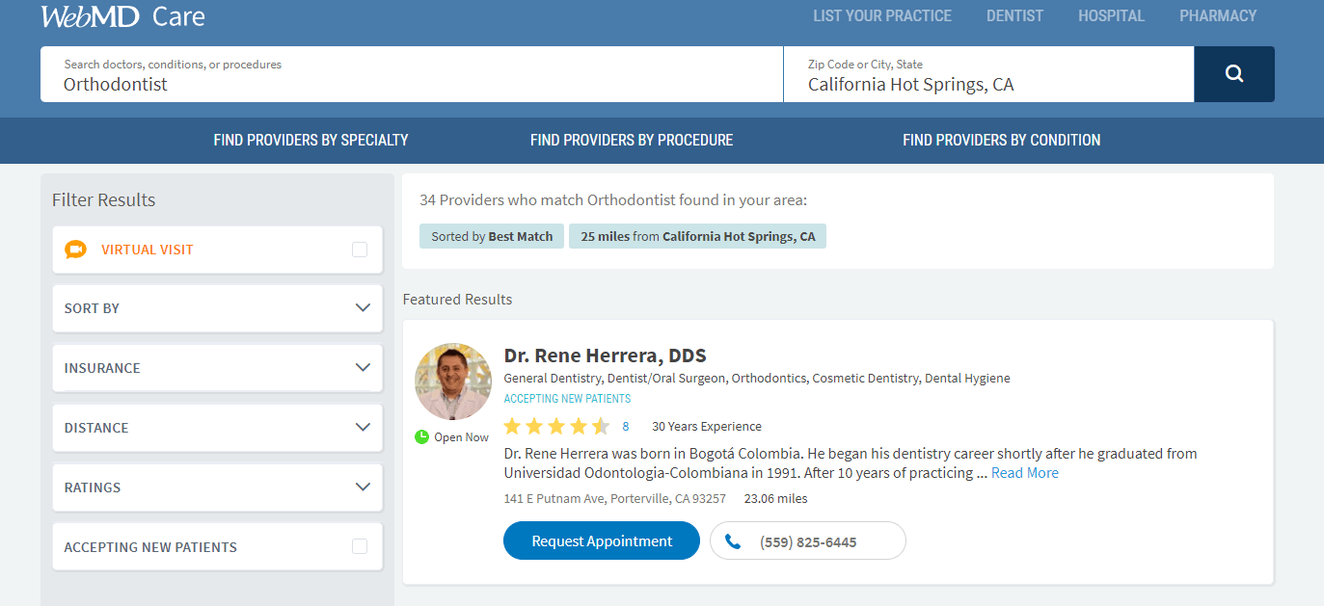The height and width of the screenshot is (606, 1324).
Task: Enable the Virtual Visit checkbox
Action: [x=360, y=249]
